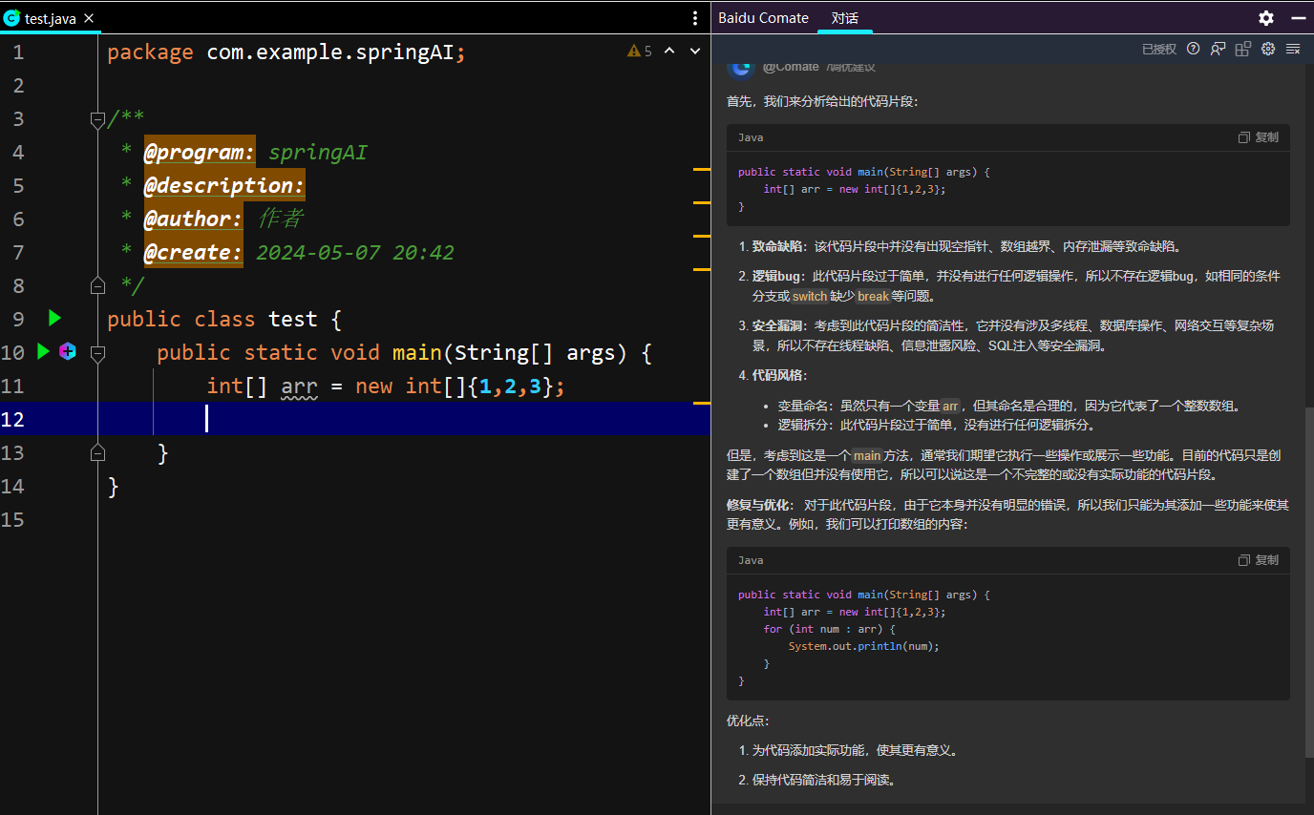Click the 修复与优化 bold heading
This screenshot has width=1314, height=815.
coord(760,505)
